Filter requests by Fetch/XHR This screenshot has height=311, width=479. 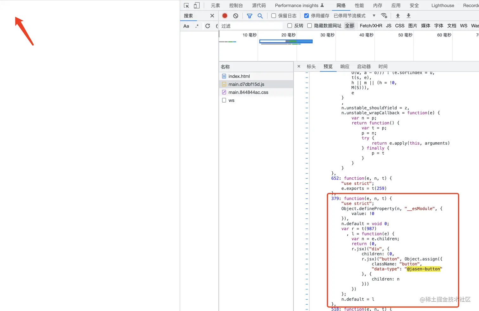pyautogui.click(x=371, y=26)
